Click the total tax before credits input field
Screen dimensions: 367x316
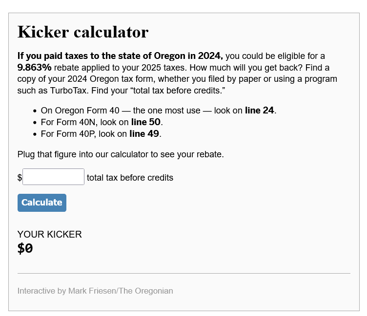tap(53, 177)
